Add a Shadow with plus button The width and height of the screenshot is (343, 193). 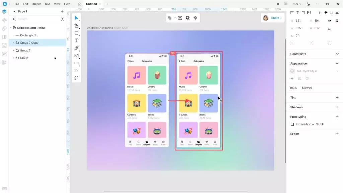click(x=337, y=107)
